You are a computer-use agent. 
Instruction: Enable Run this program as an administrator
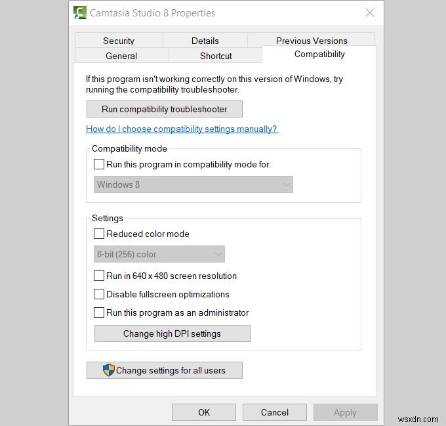point(98,312)
